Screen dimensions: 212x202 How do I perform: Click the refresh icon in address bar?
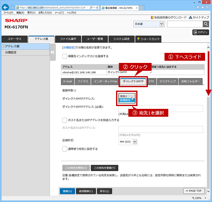(97, 8)
